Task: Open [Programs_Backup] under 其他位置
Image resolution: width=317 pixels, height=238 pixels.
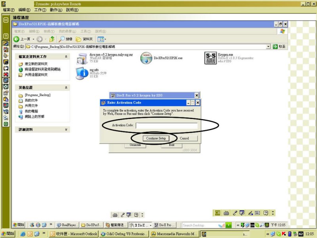Action: pos(38,95)
